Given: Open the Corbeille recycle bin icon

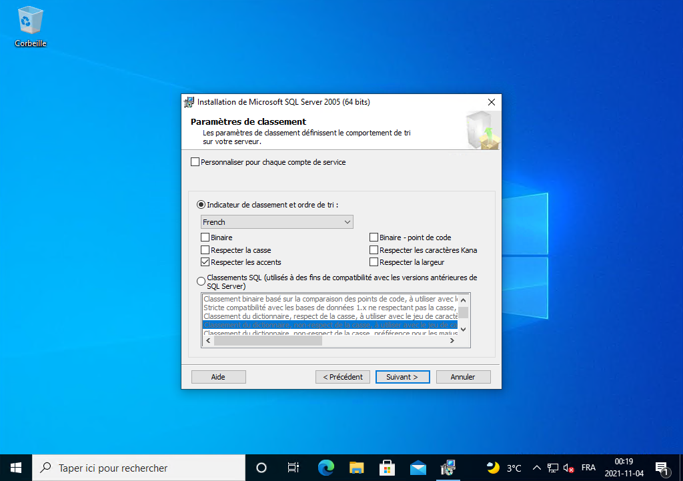Looking at the screenshot, I should [30, 27].
